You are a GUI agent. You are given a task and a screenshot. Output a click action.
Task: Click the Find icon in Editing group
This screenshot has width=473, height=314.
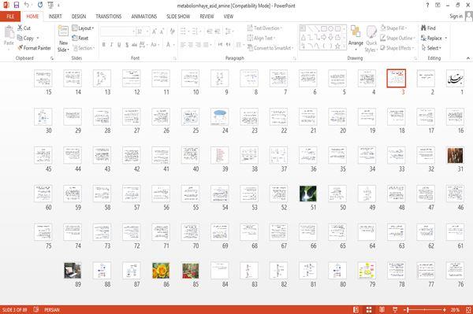point(423,28)
